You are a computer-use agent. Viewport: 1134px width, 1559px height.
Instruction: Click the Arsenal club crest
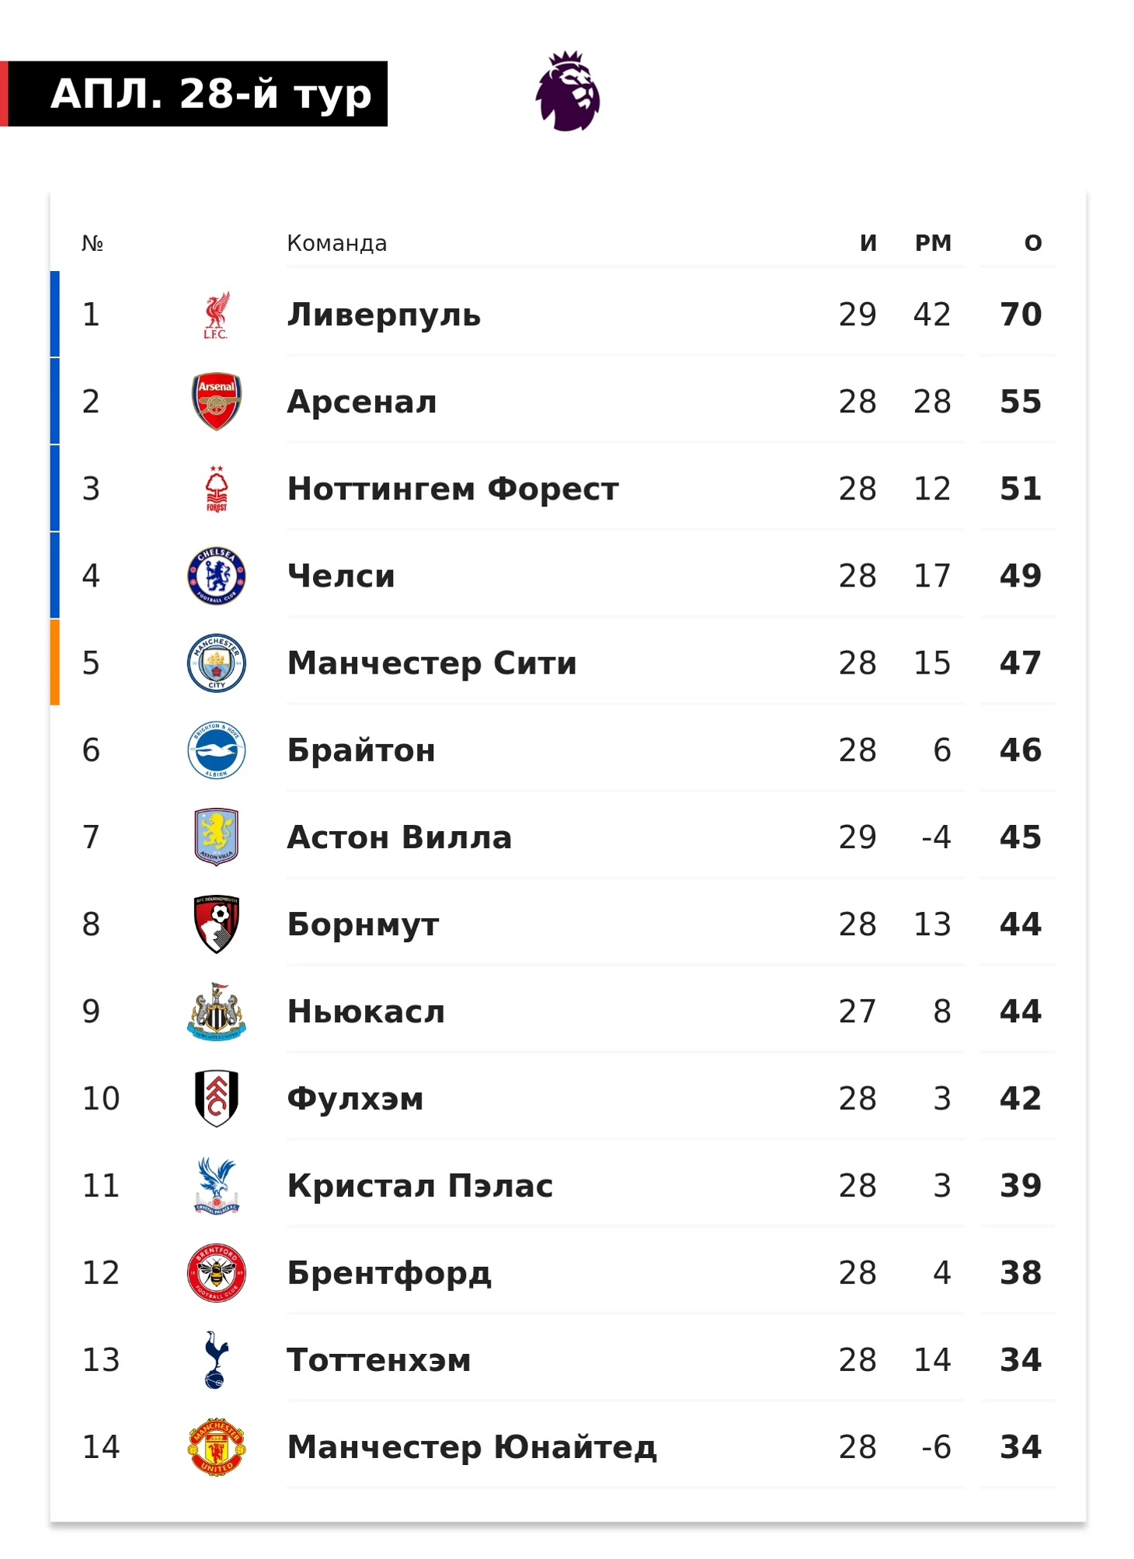click(217, 402)
